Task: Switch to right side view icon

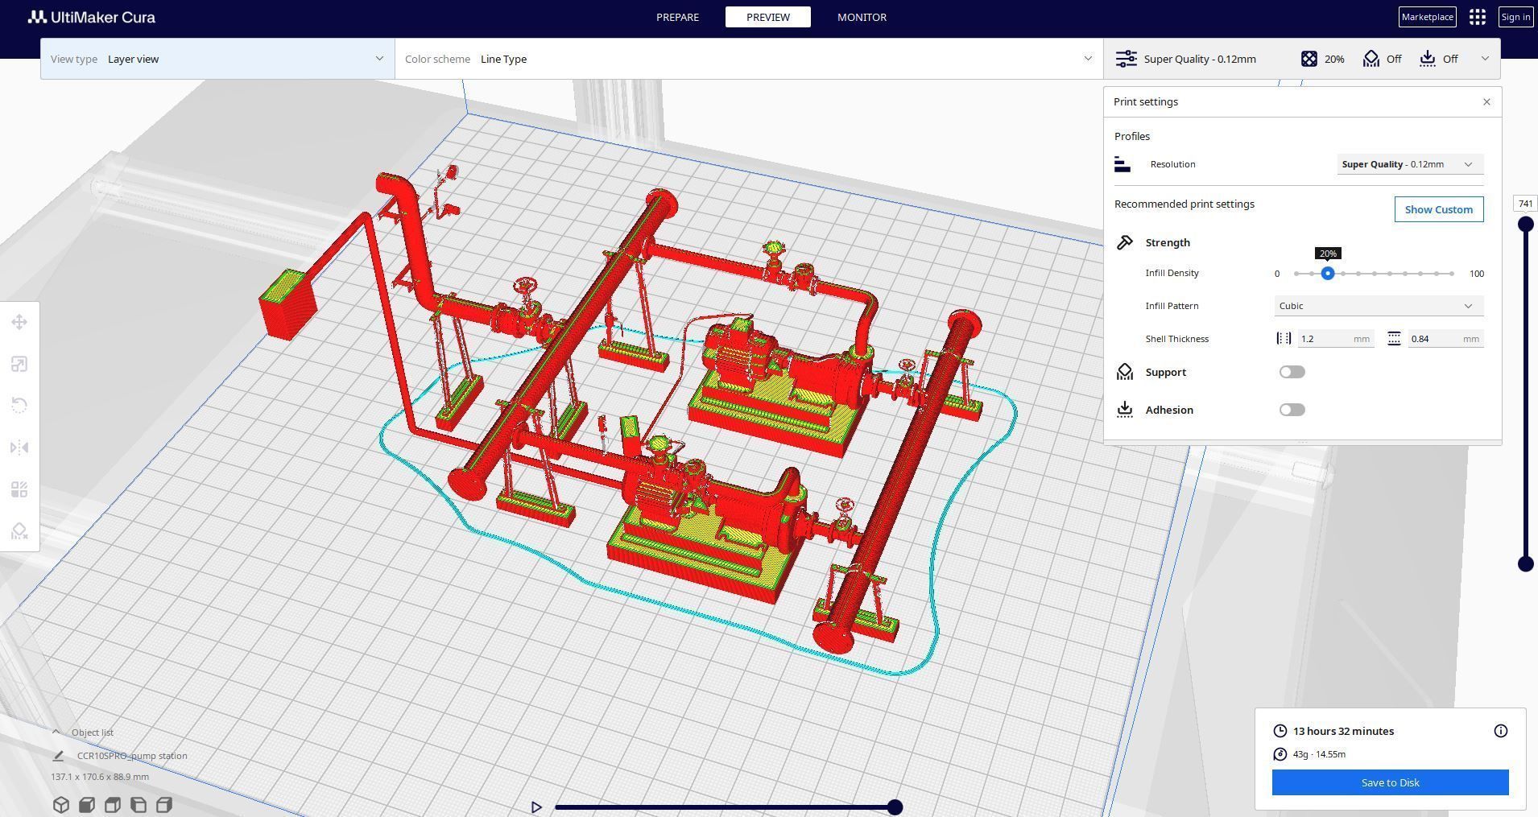Action: pyautogui.click(x=164, y=805)
